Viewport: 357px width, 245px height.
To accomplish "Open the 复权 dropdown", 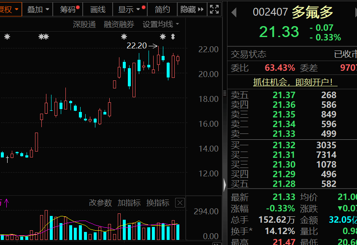I will [9, 9].
